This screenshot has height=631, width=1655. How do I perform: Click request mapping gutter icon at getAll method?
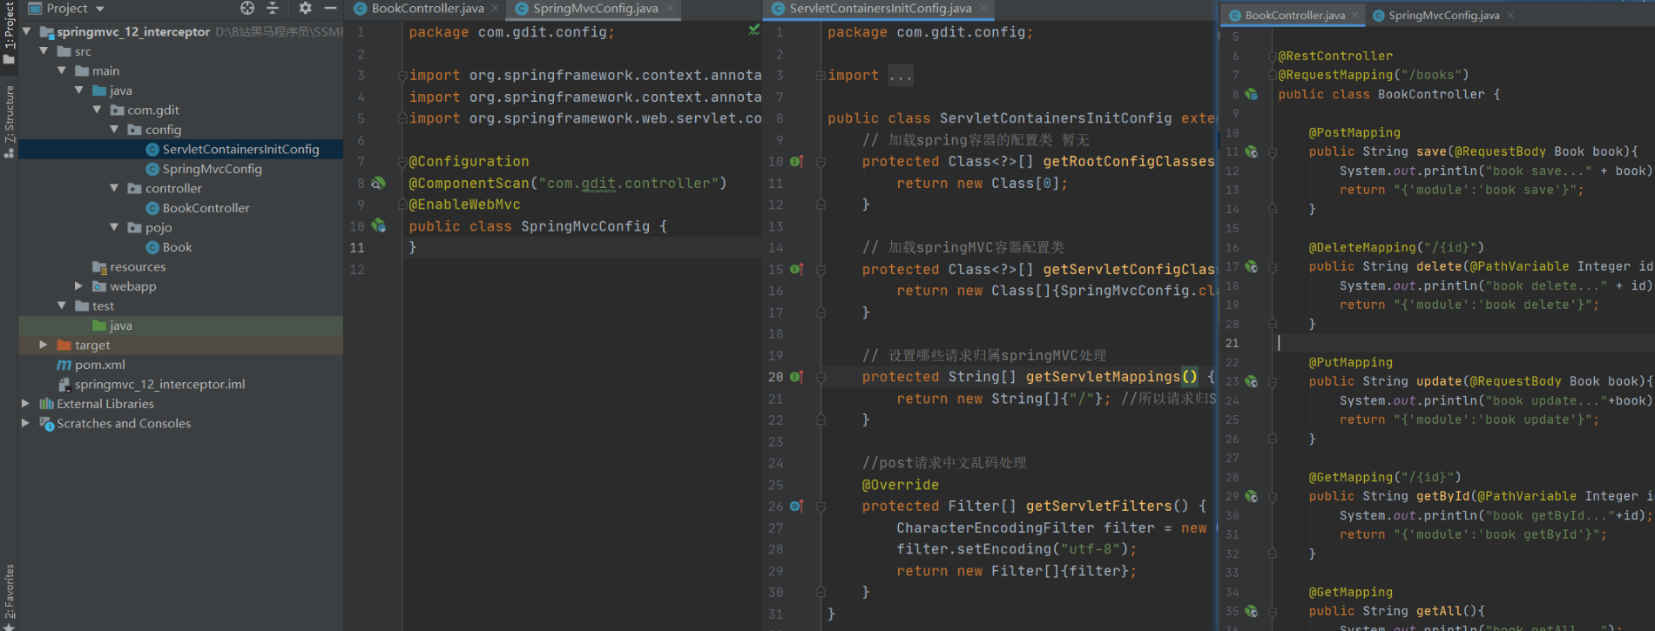click(1251, 611)
